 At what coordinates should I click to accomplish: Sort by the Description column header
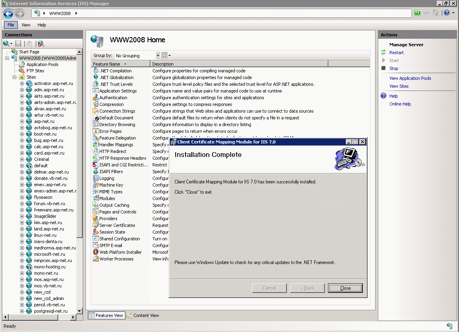point(239,64)
